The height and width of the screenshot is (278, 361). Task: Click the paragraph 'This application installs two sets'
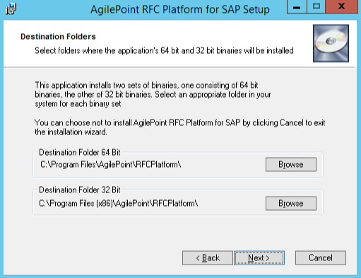[x=153, y=94]
